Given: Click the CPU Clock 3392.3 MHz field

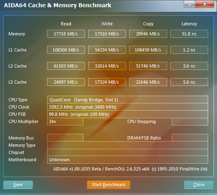Looking at the screenshot, I should (128, 107).
